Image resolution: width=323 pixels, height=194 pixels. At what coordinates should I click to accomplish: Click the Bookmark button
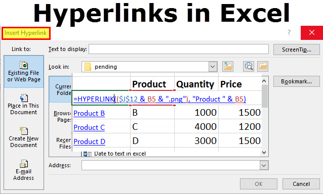(x=297, y=81)
